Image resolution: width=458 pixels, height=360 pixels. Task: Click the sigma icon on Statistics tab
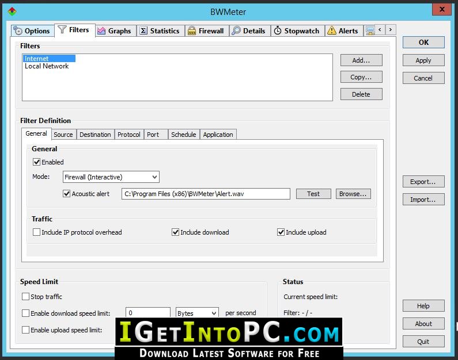[x=143, y=30]
